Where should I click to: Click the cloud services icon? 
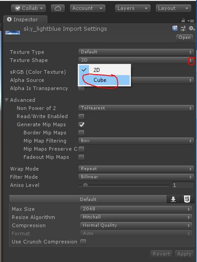point(58,8)
